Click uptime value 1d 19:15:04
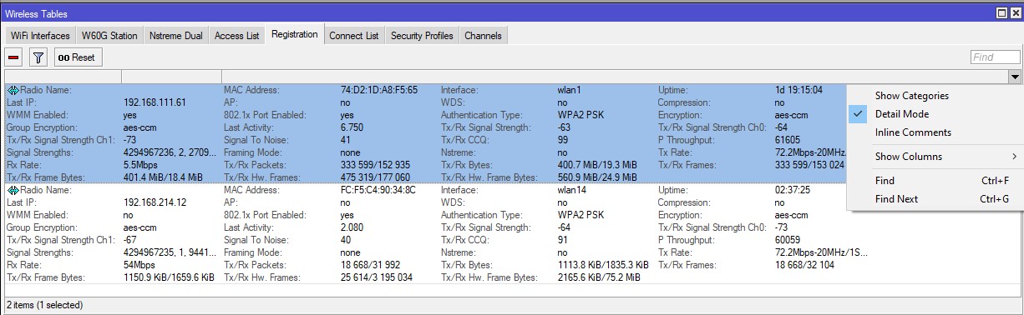1024x315 pixels. (798, 90)
